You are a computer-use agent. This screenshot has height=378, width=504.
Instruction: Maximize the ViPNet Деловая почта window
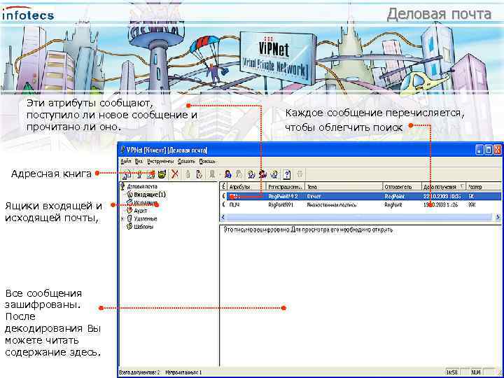pos(489,150)
